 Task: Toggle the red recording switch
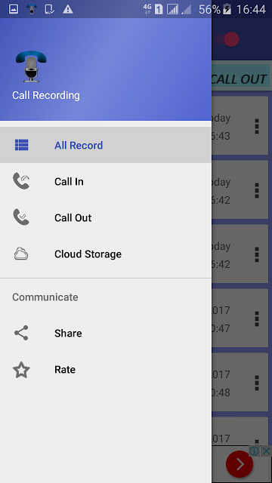227,39
